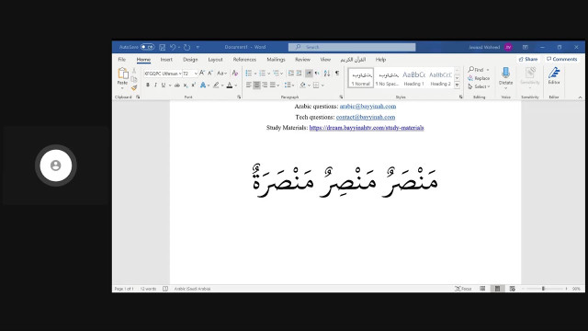Apply strikethrough formatting icon

click(x=177, y=86)
